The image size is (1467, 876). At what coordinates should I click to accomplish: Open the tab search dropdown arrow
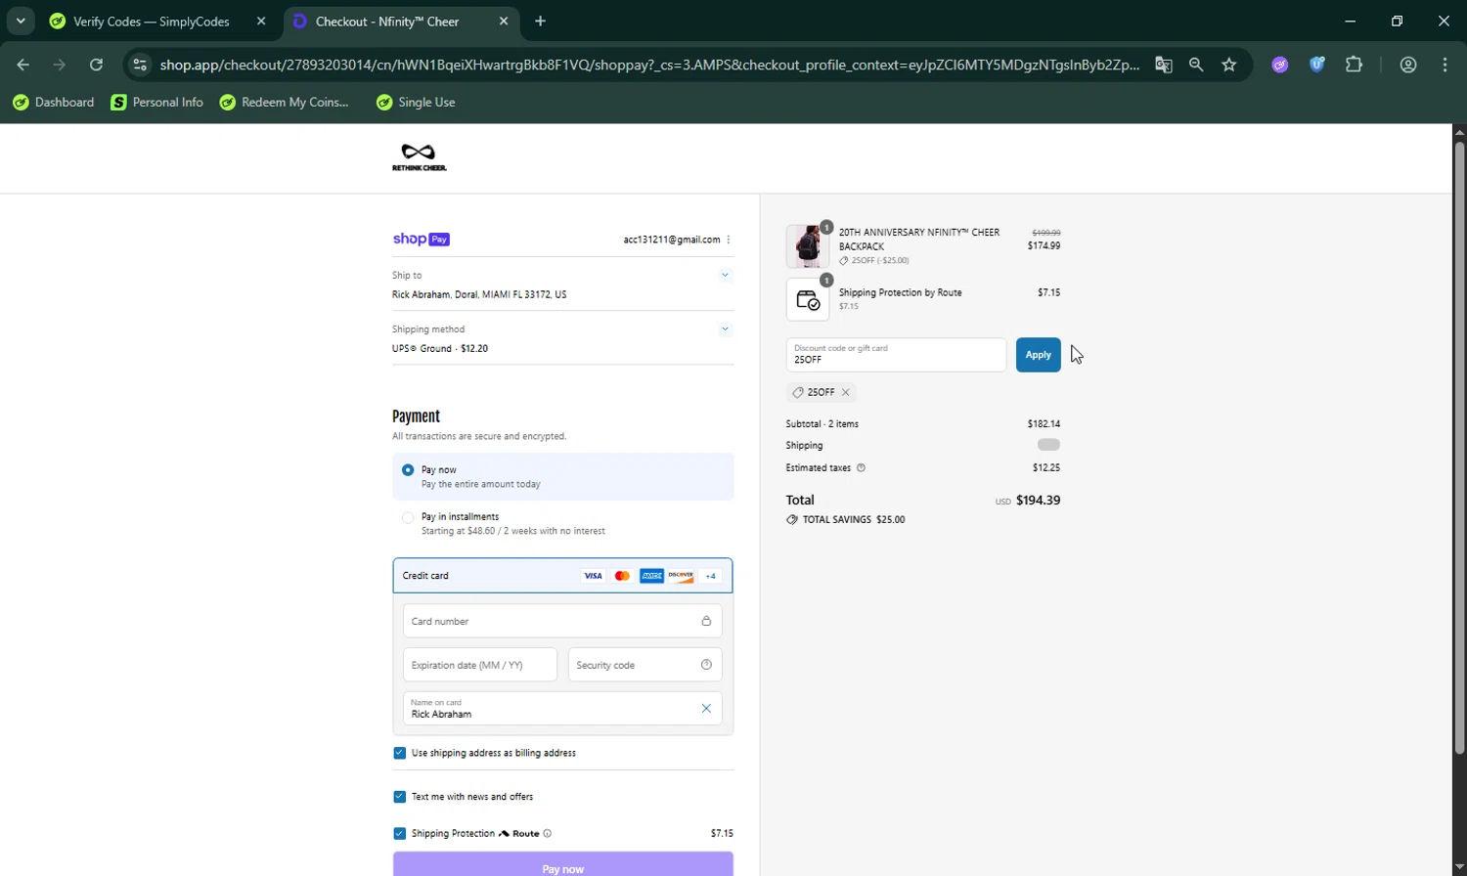(21, 21)
